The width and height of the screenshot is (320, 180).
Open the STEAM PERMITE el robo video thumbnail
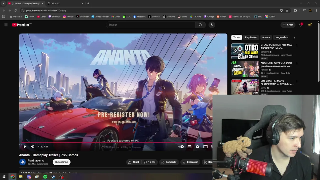(x=245, y=51)
